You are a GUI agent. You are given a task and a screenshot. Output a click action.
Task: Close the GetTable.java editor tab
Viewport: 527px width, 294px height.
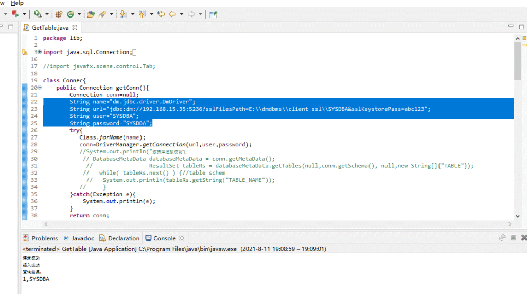click(75, 28)
